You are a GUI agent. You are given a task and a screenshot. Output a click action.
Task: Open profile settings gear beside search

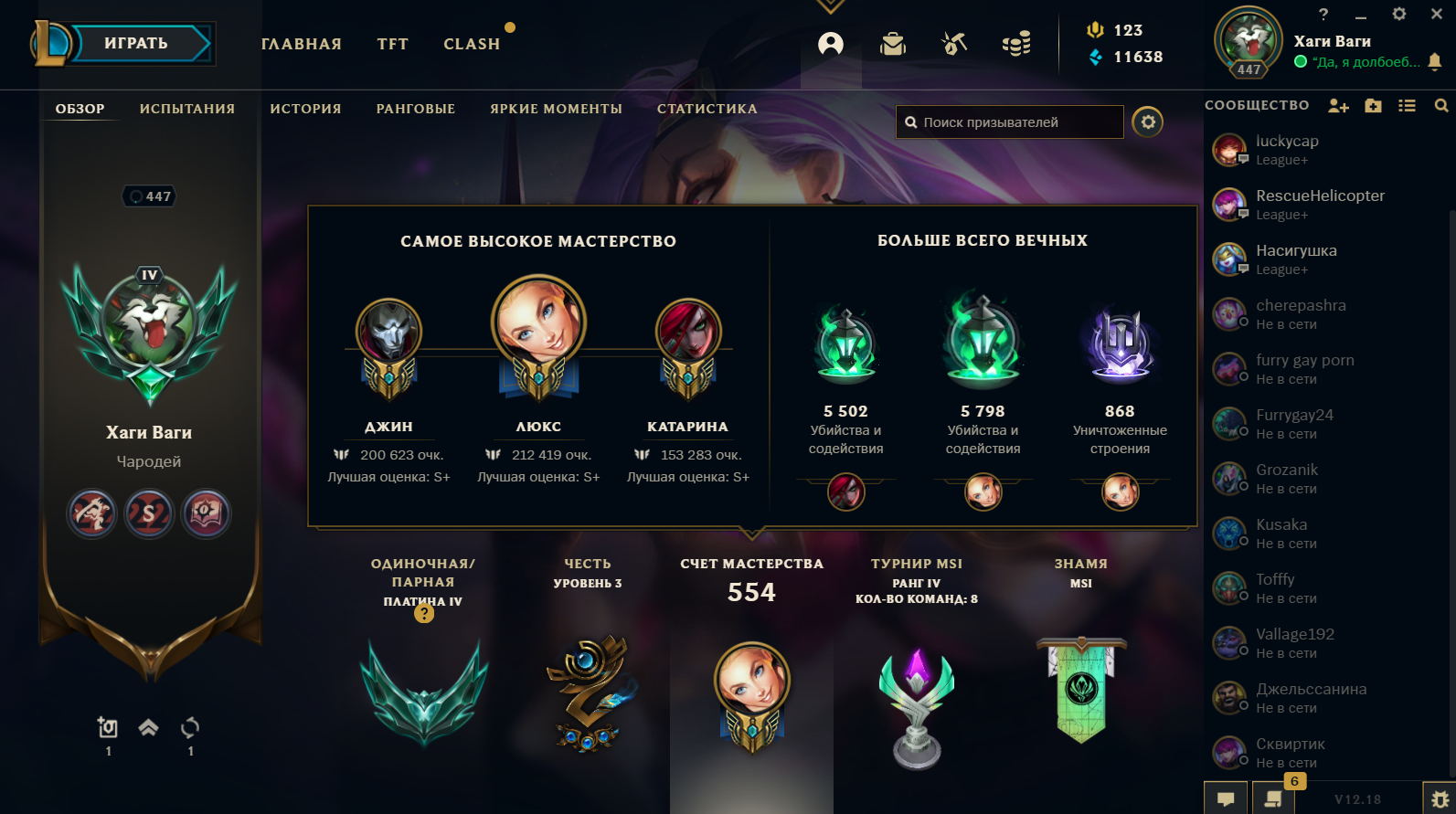pos(1148,122)
